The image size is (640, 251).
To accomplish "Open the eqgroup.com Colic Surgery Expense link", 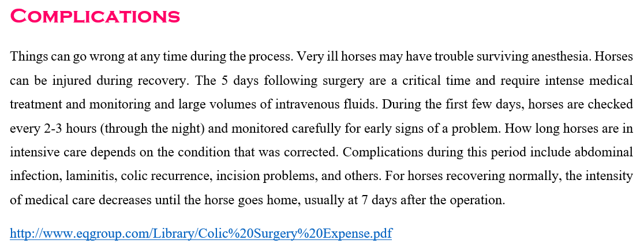I will 201,234.
